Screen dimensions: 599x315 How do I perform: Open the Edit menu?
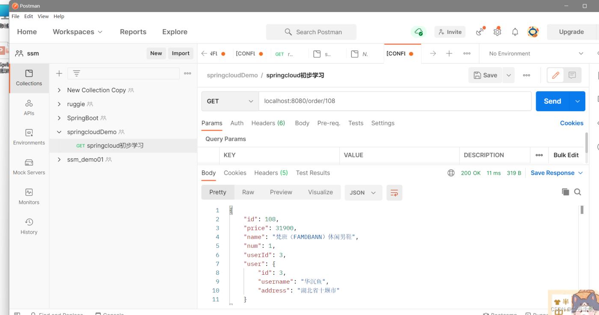[x=29, y=16]
